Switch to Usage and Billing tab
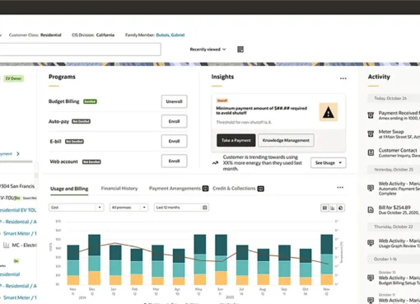Viewport: 420px width, 304px height. click(69, 189)
